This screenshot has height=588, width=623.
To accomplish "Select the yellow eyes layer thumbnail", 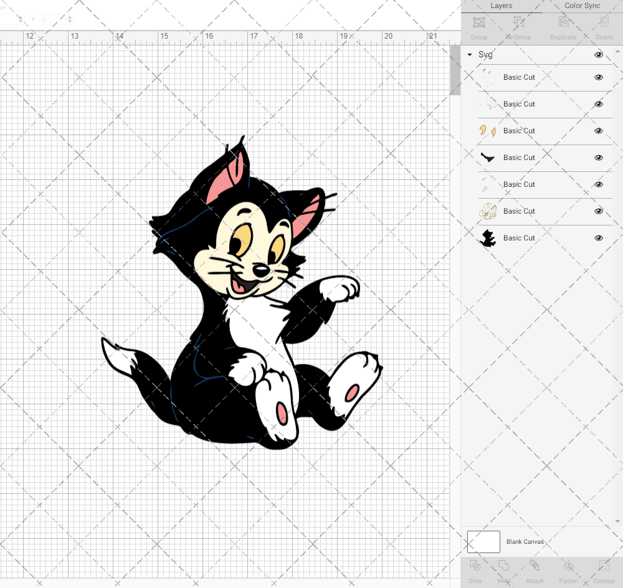I will 488,131.
